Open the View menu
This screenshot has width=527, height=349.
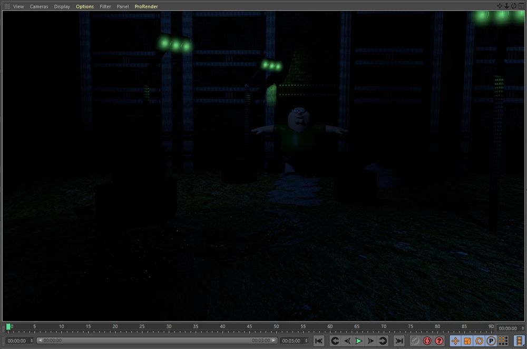point(18,6)
